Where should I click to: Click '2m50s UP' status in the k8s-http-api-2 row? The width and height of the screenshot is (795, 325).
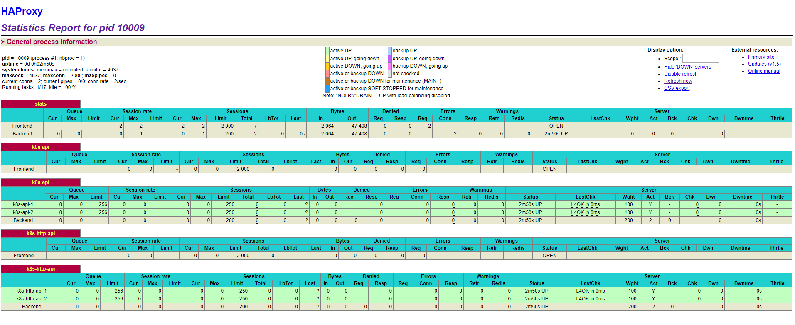click(x=537, y=299)
